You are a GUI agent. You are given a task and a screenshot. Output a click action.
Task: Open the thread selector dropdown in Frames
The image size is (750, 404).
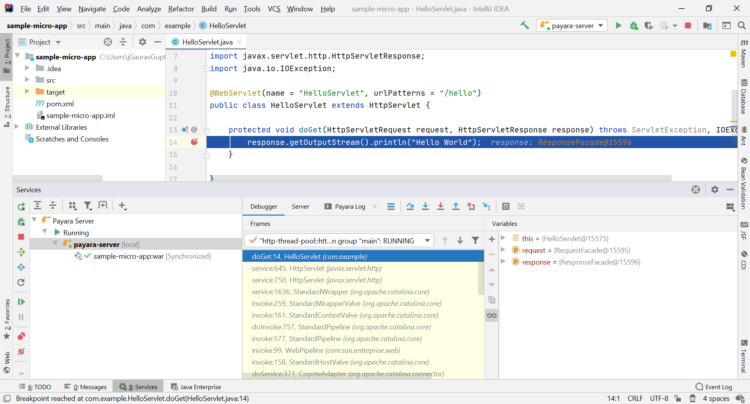[x=427, y=241]
